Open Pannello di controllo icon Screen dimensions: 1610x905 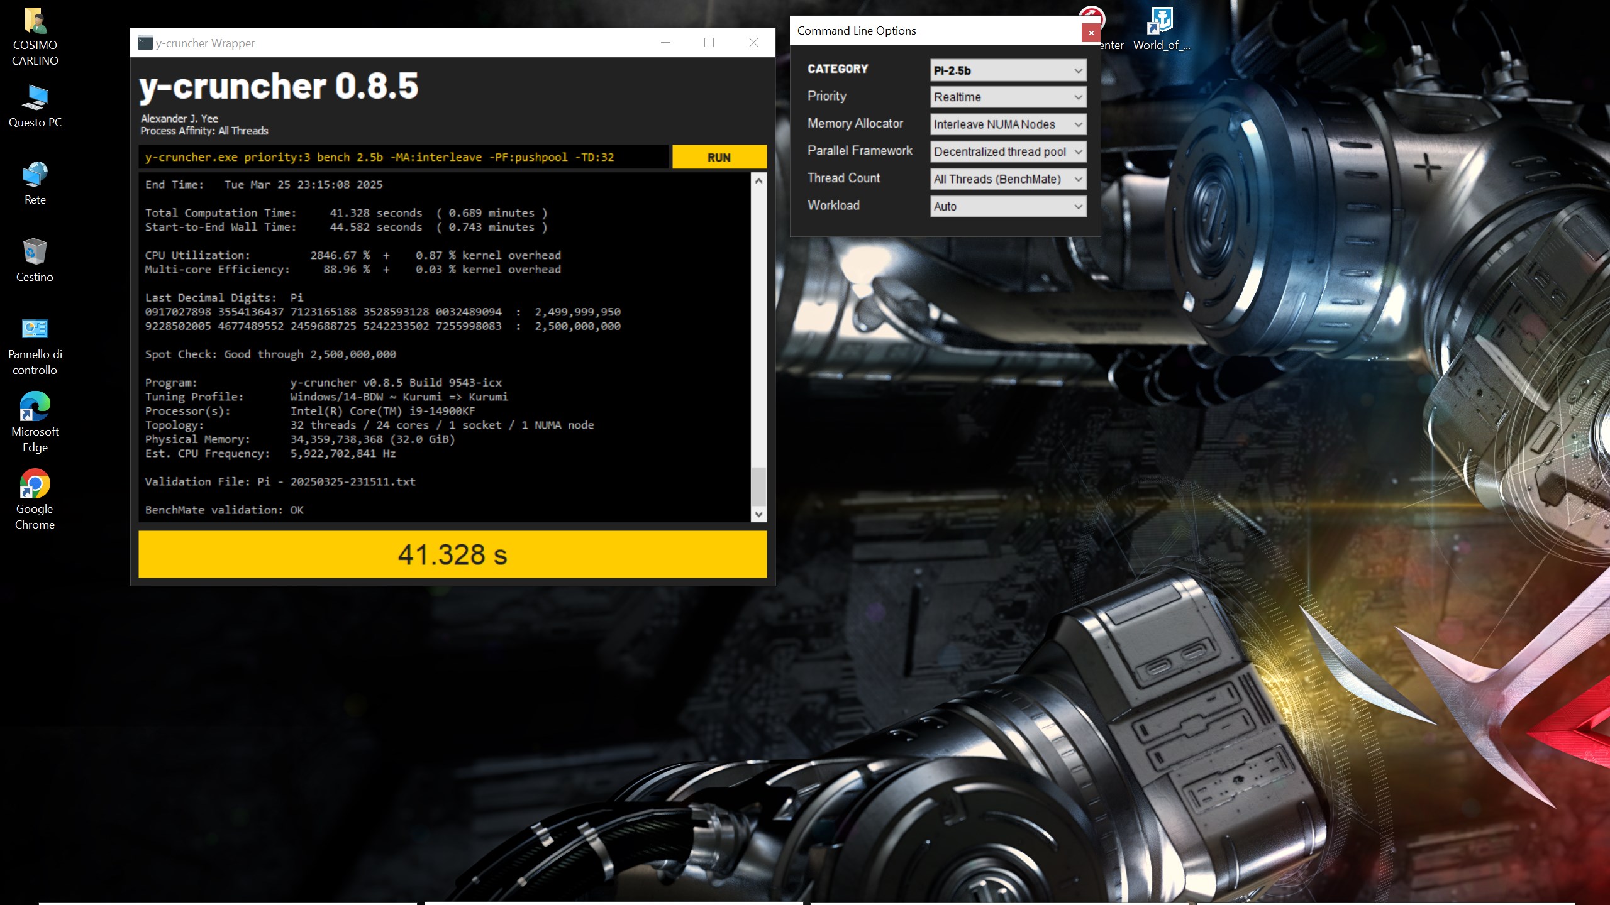[35, 346]
